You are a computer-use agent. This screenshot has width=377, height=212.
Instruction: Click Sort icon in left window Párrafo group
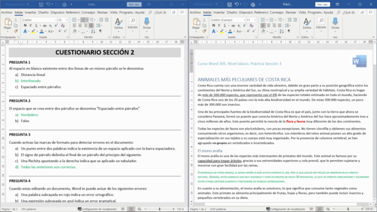(x=93, y=31)
